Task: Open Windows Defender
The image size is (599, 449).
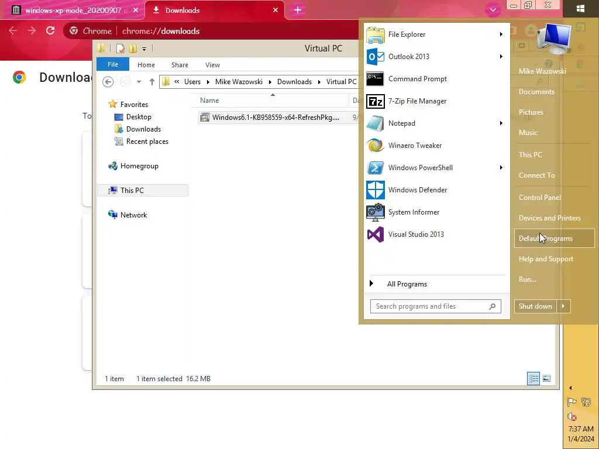Action: 436,190
